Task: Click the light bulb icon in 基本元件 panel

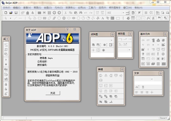Action: [x=143, y=54]
